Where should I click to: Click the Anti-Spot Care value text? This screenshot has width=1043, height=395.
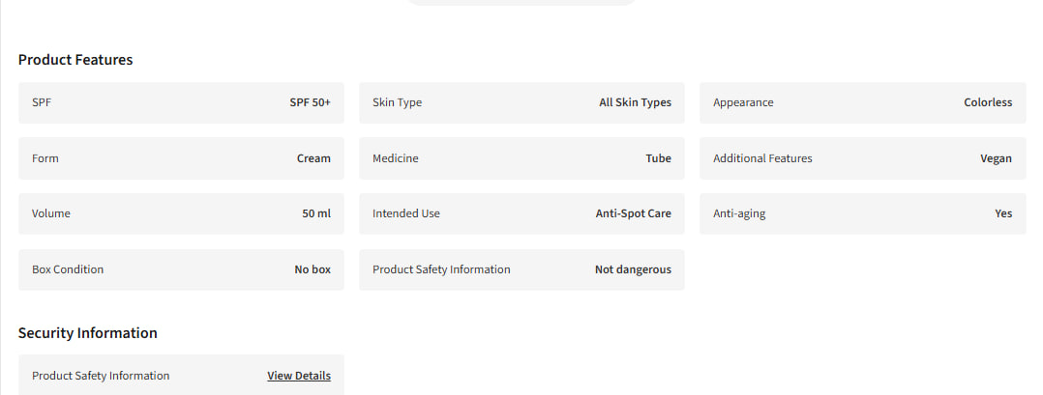pyautogui.click(x=633, y=213)
